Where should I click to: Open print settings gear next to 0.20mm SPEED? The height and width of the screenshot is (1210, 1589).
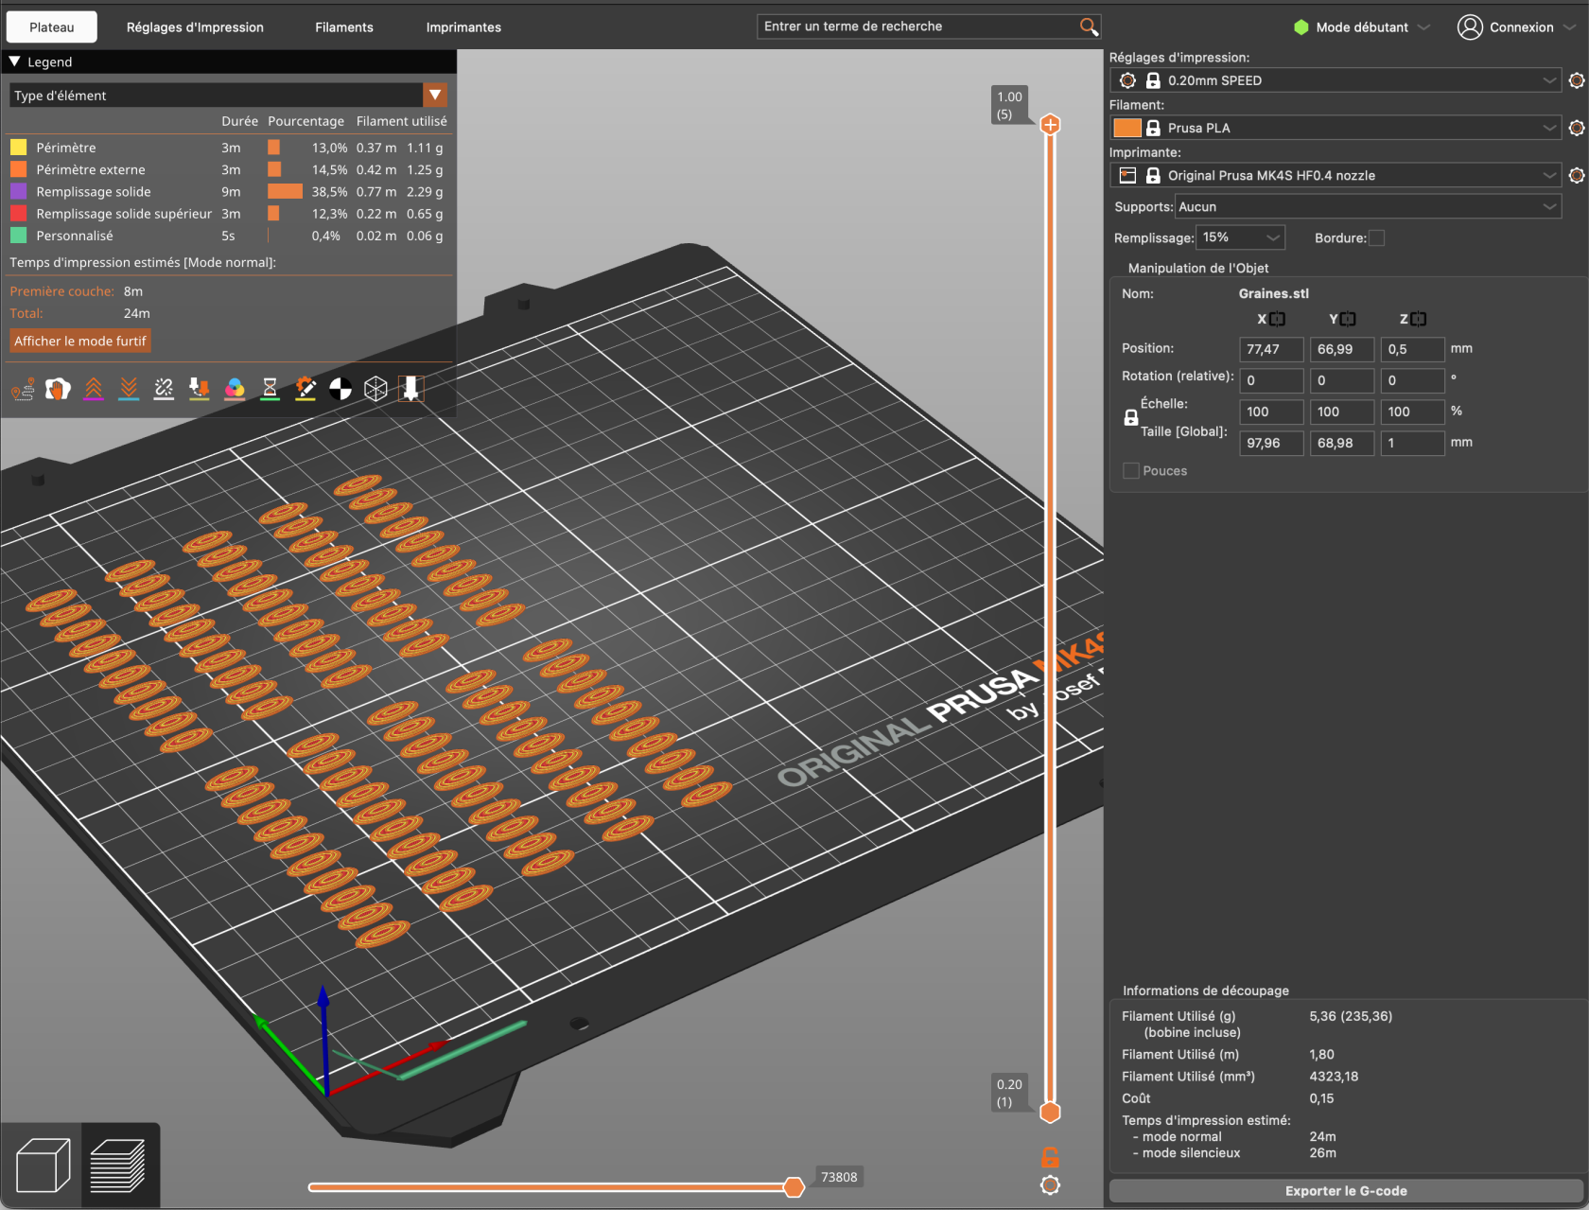[1576, 80]
